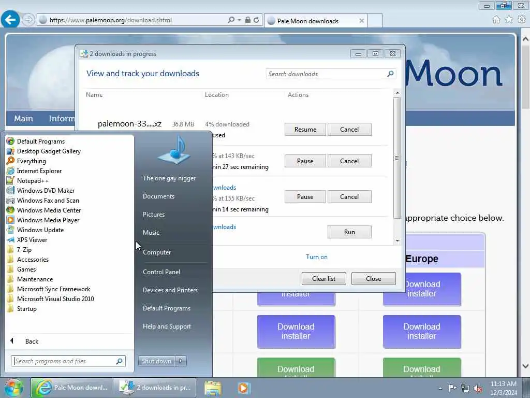Expand the Microsoft Sync Framework folder
The image size is (530, 398).
point(53,289)
